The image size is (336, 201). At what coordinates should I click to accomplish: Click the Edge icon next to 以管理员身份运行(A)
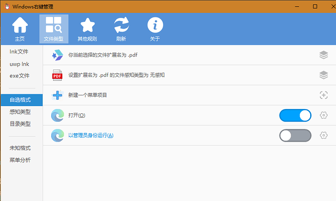point(57,135)
